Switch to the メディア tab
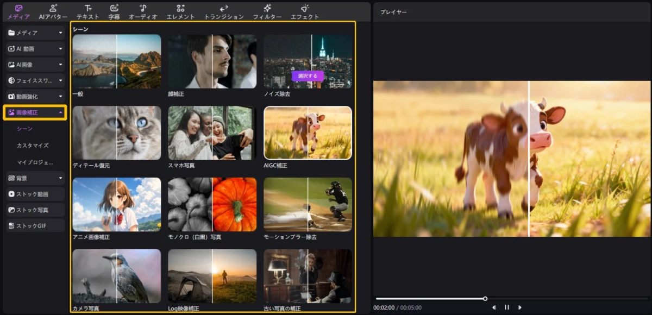The height and width of the screenshot is (315, 652). 18,12
